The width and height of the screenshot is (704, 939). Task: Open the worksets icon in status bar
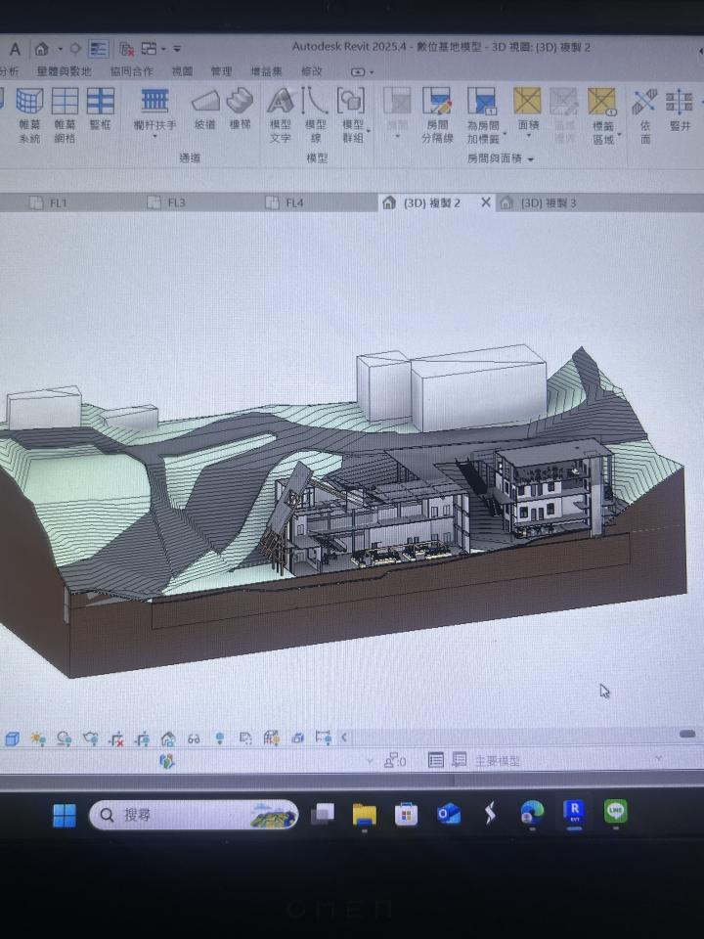167,761
